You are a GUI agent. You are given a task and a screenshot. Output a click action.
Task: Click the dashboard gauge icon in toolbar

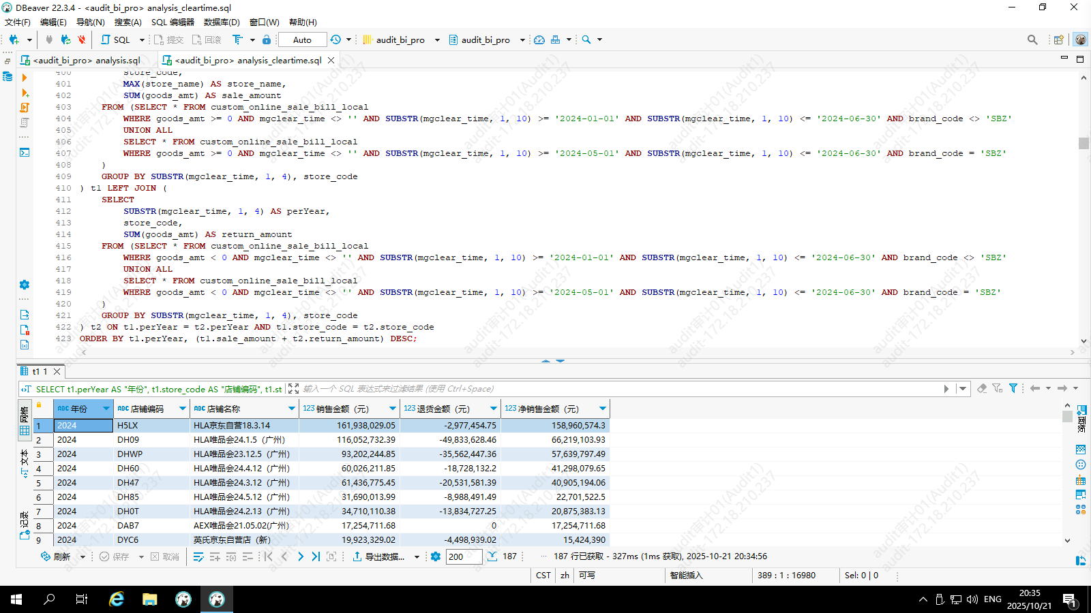(539, 40)
